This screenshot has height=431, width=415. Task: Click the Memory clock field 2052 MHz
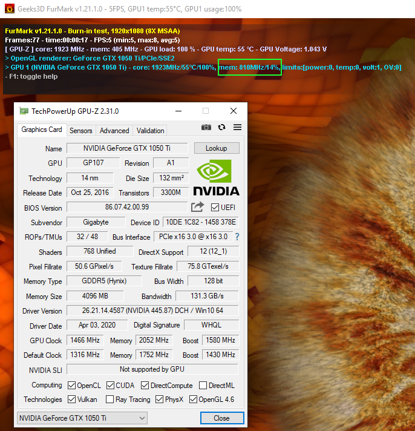pyautogui.click(x=154, y=340)
